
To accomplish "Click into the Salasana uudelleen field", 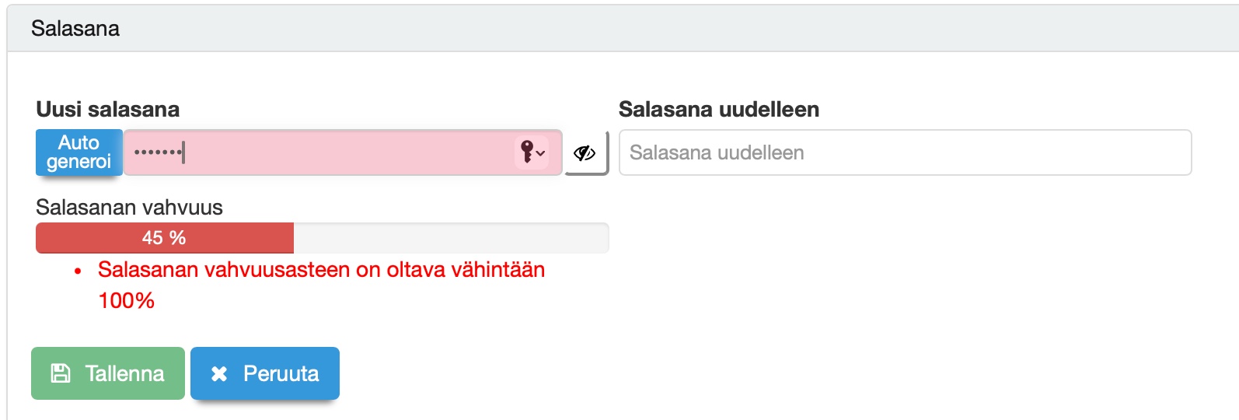I will click(x=905, y=152).
